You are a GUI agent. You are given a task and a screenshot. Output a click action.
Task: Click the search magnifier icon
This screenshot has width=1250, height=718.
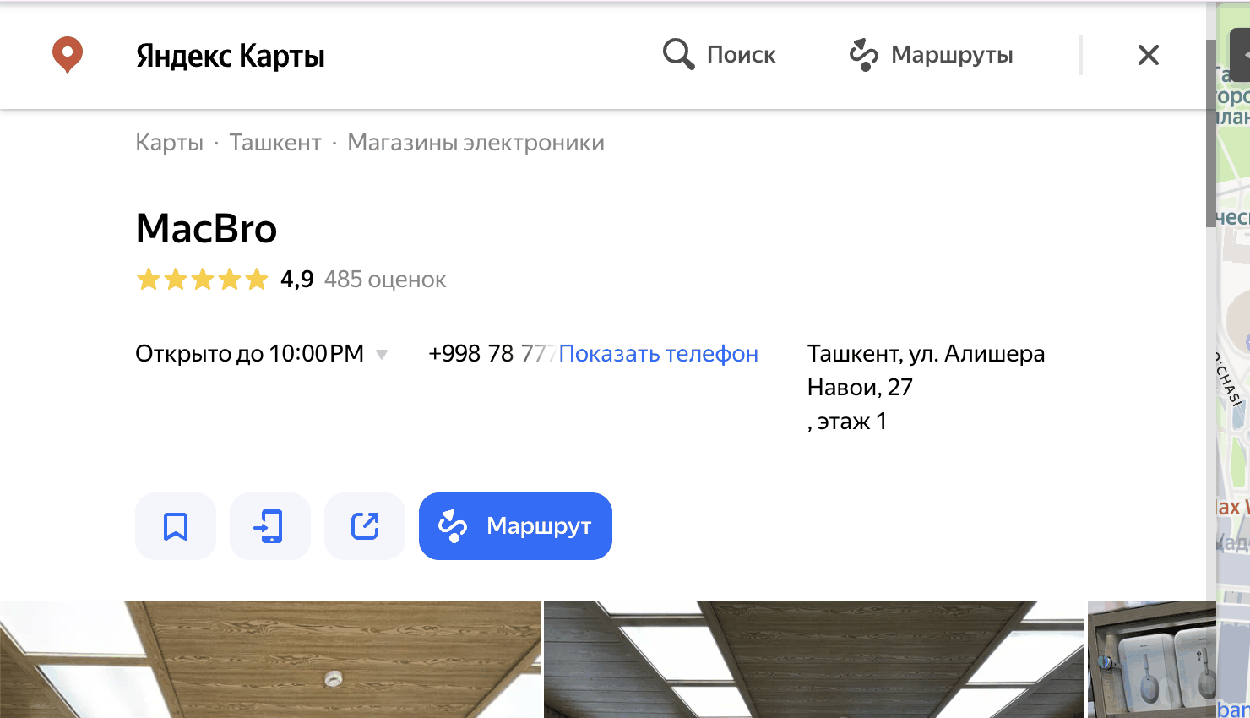point(678,54)
